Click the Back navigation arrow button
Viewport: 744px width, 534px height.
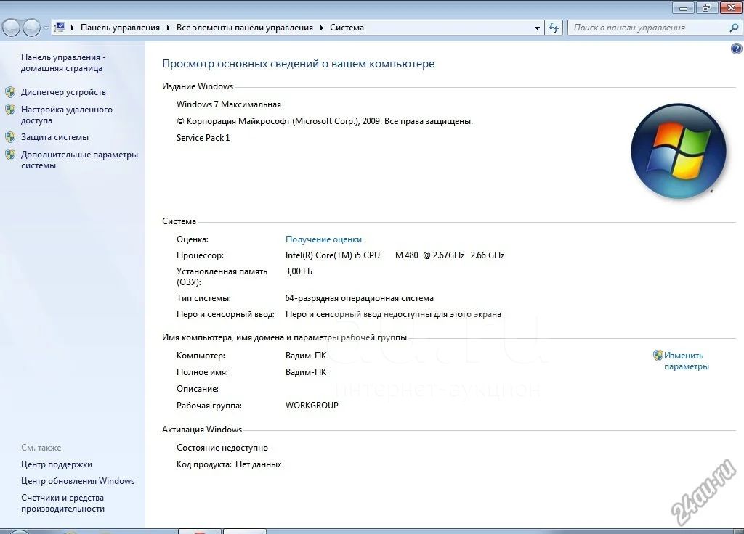pyautogui.click(x=11, y=28)
